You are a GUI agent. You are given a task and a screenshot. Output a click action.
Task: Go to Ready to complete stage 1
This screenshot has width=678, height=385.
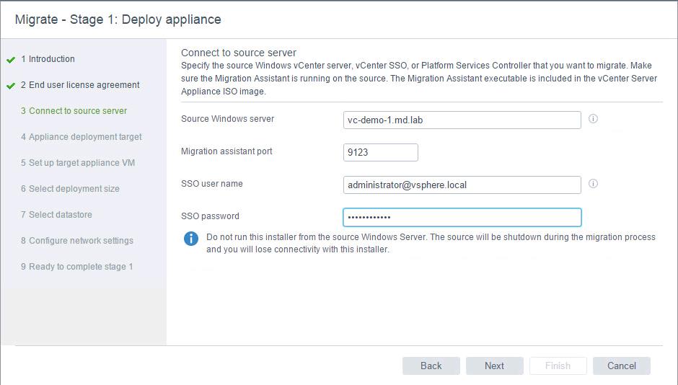76,266
